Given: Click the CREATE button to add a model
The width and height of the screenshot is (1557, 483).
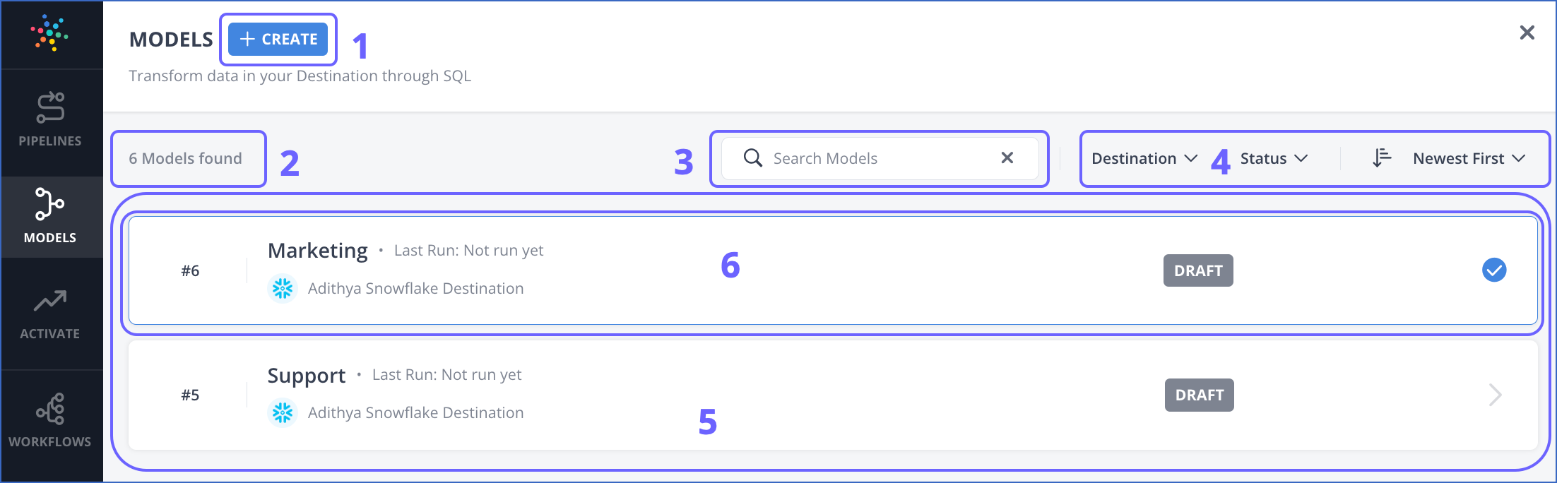Looking at the screenshot, I should coord(278,40).
